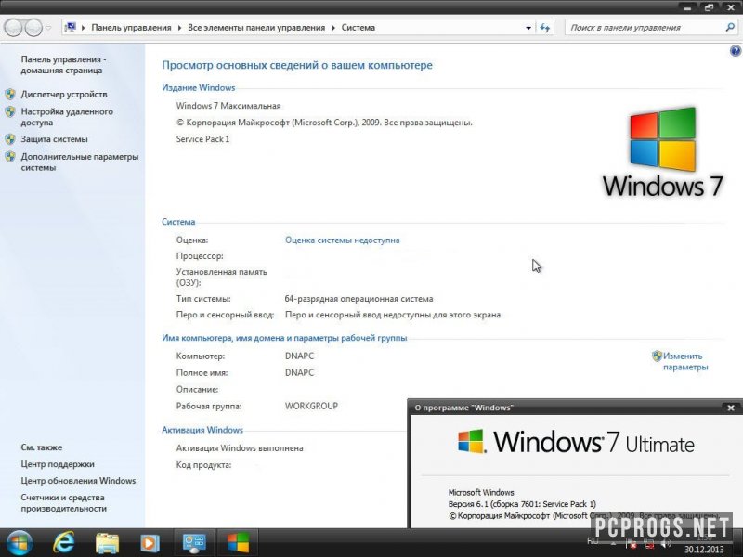Click the Control Panel icon in address bar
This screenshot has height=557, width=743.
[x=71, y=27]
